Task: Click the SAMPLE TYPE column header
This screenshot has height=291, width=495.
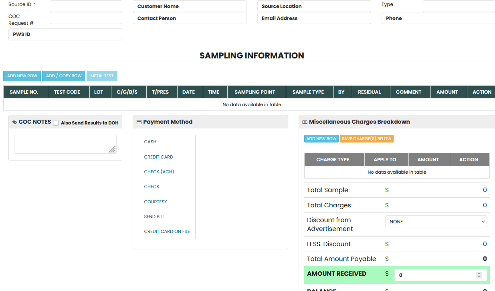Action: tap(309, 92)
